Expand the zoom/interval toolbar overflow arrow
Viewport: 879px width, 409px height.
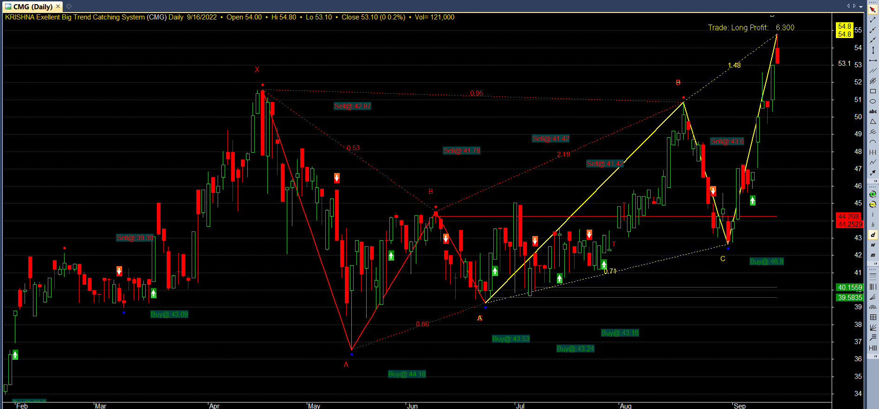point(875,263)
